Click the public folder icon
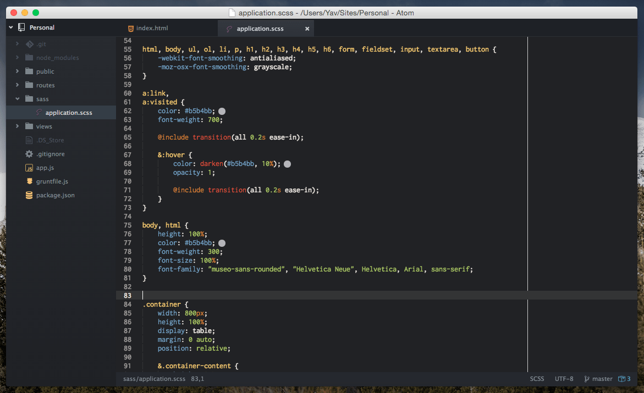The image size is (644, 393). [x=29, y=71]
